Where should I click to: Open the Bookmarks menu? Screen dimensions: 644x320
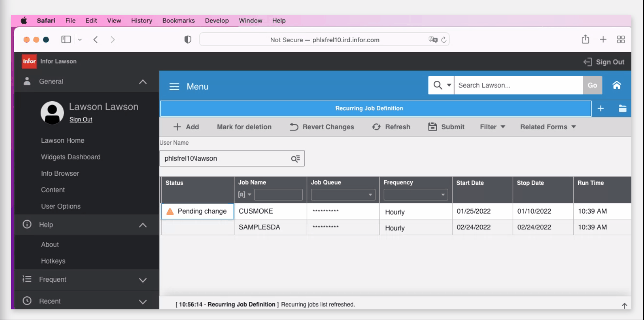coord(178,20)
